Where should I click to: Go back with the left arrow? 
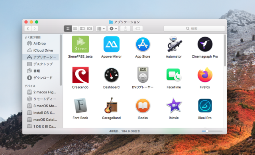coord(28,29)
